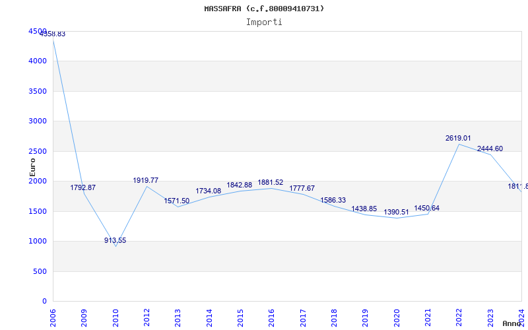Click x-axis year 2013
Image resolution: width=528 pixels, height=330 pixels.
[178, 318]
